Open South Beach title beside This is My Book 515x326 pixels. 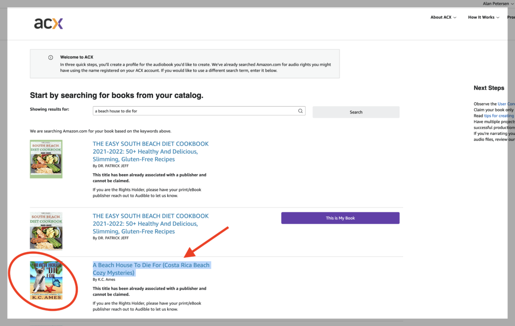coord(151,223)
